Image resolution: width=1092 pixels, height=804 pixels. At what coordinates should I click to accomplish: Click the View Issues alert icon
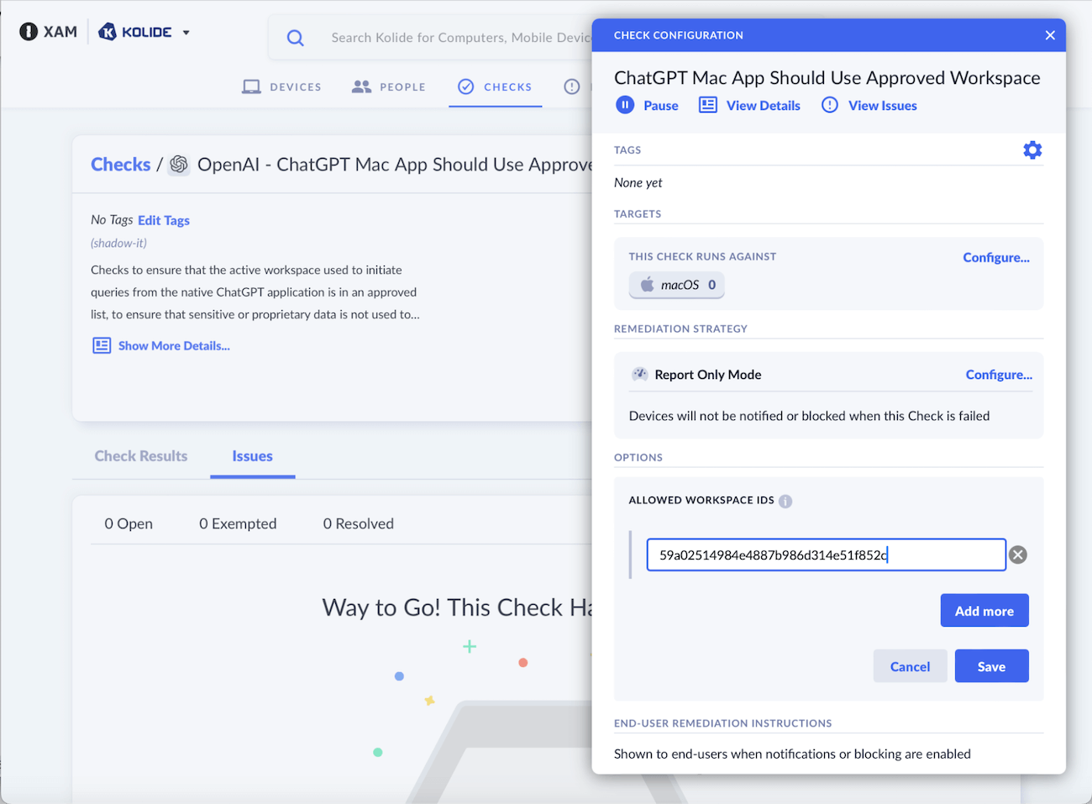830,105
